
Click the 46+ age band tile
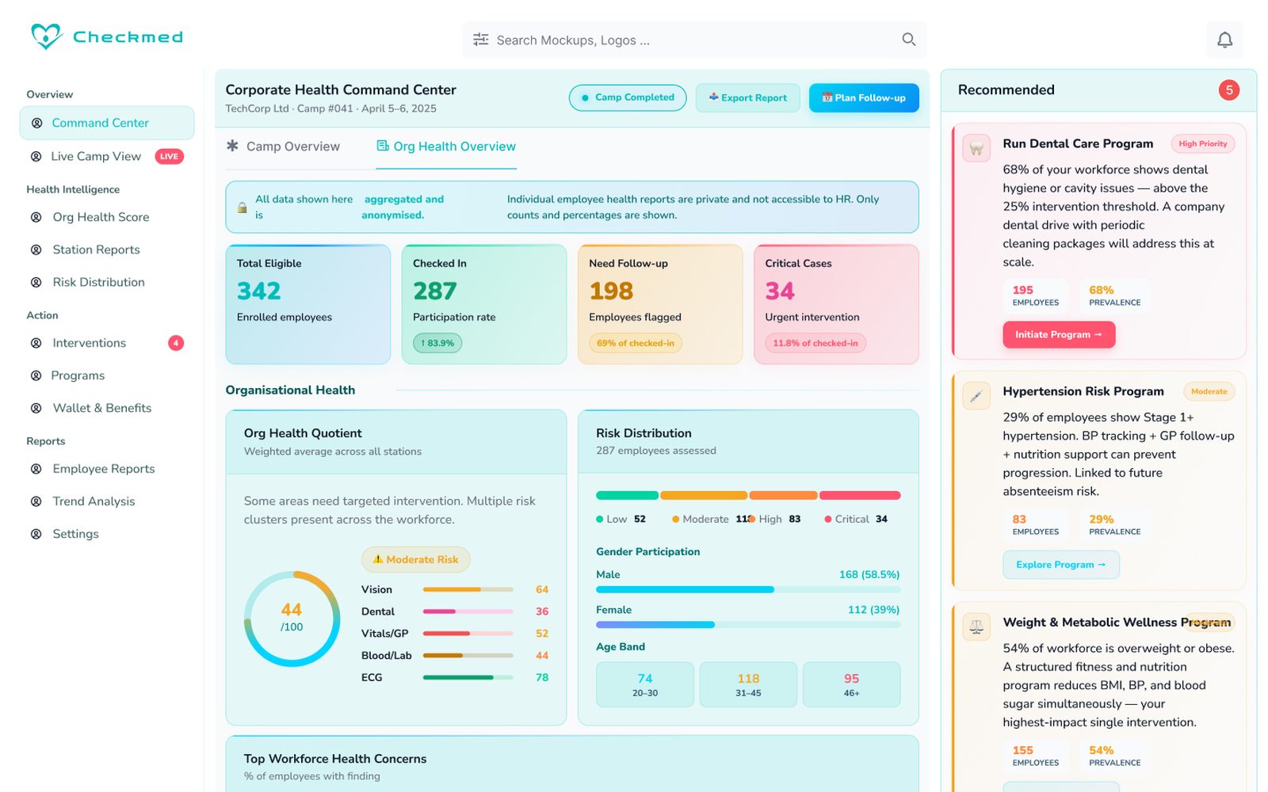[x=851, y=684]
